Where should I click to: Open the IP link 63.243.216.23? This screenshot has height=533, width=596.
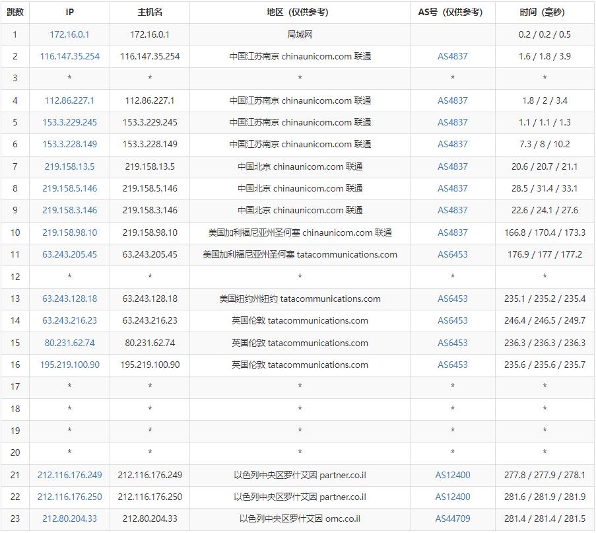pyautogui.click(x=69, y=320)
